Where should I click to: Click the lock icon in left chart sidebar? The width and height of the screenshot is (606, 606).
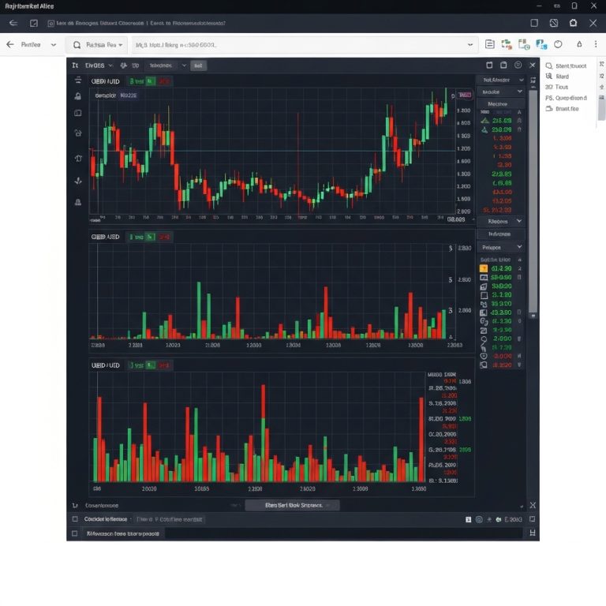click(x=77, y=96)
